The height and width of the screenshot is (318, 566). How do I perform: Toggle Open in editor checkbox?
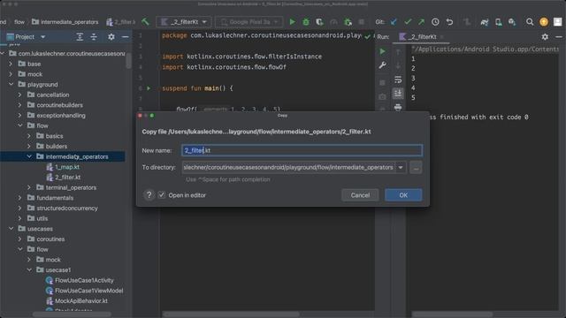pyautogui.click(x=161, y=195)
